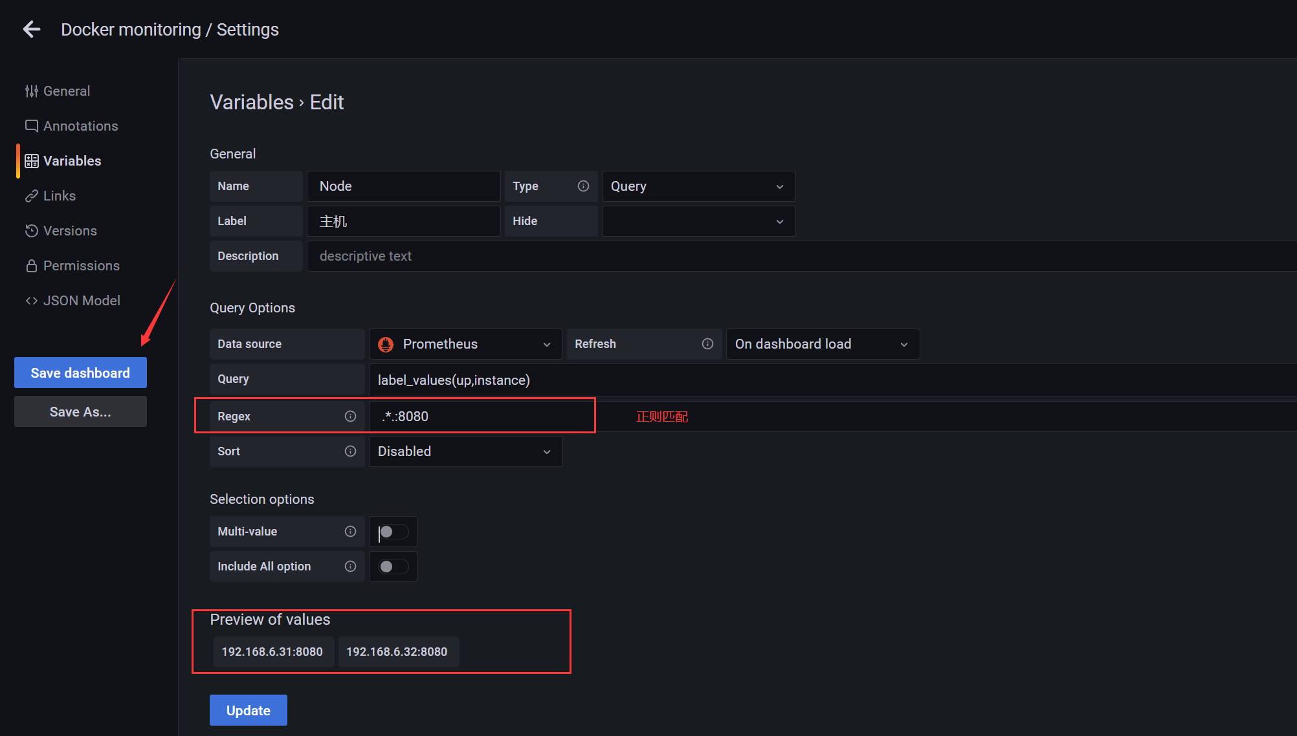Click the Selection options section heading
Screen dimensions: 1297x736
pos(262,499)
